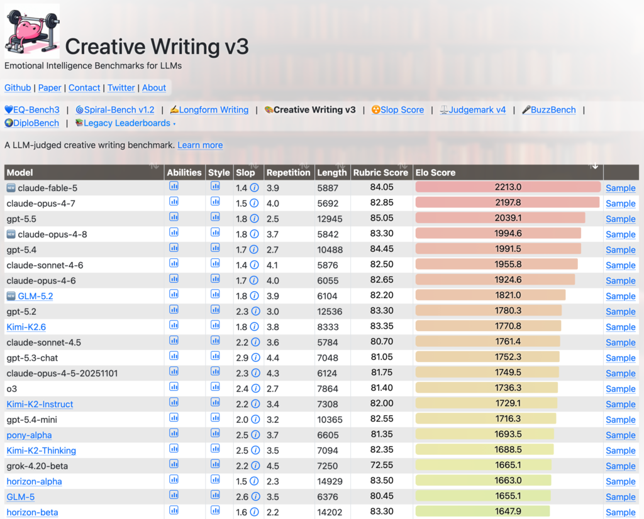Sort table by Repetition column
Viewport: 644px width, 519px height.
(x=289, y=172)
